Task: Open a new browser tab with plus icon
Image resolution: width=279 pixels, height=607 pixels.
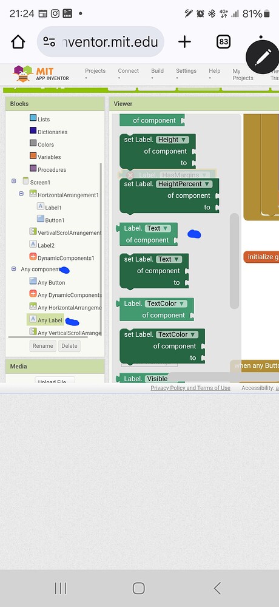Action: point(184,42)
